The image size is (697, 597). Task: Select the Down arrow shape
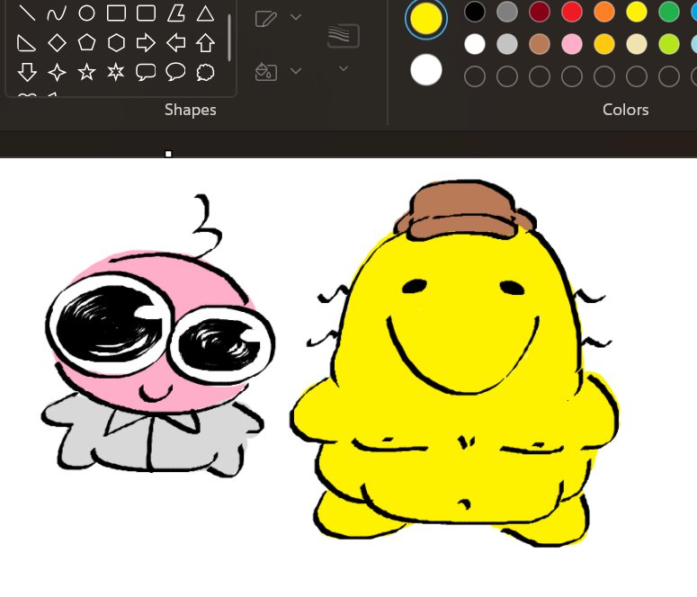point(27,72)
